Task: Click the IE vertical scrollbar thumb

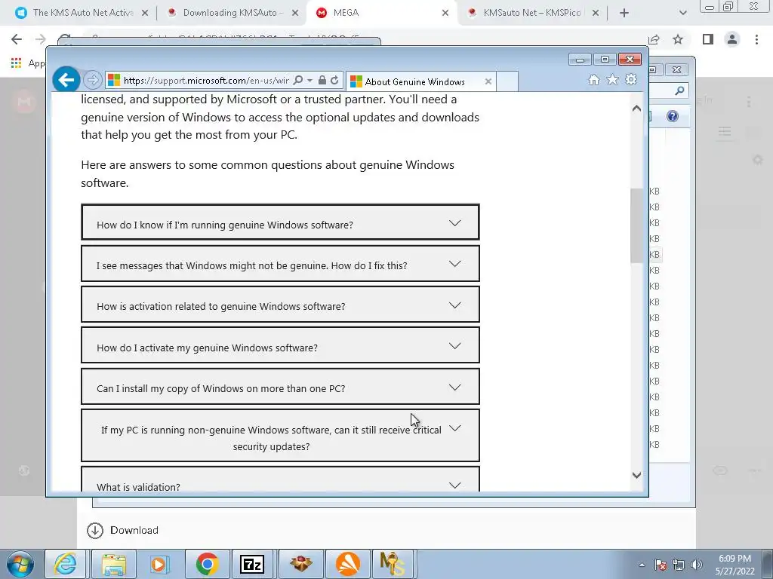Action: pyautogui.click(x=636, y=225)
